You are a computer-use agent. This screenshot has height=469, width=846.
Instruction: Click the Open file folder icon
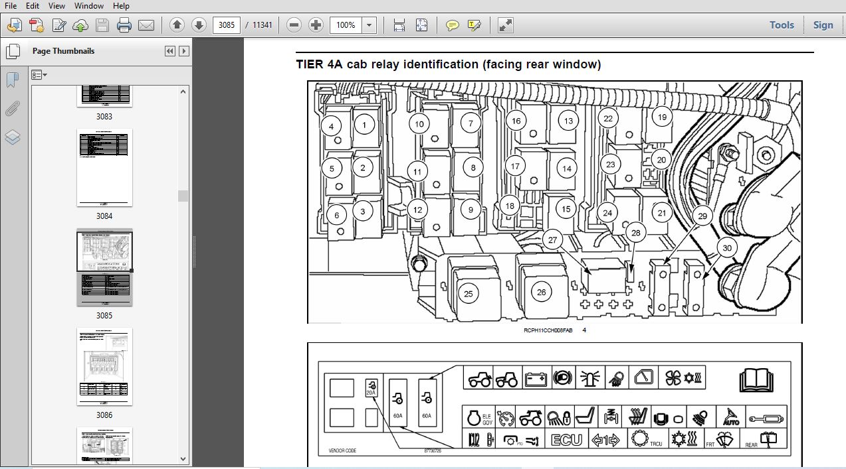(x=14, y=25)
